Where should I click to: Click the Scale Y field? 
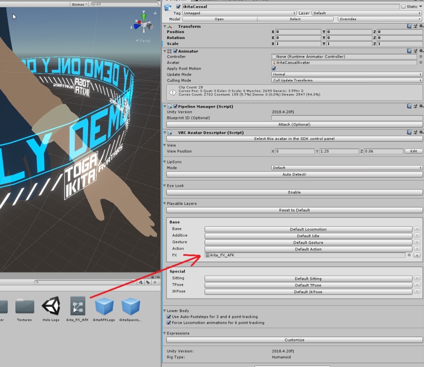point(349,43)
